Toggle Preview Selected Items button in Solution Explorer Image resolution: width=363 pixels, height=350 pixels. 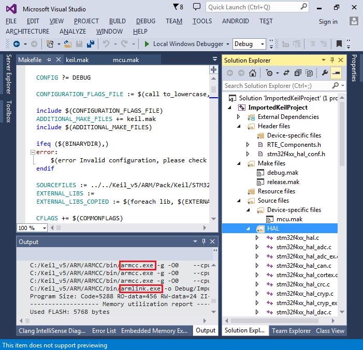tap(337, 73)
